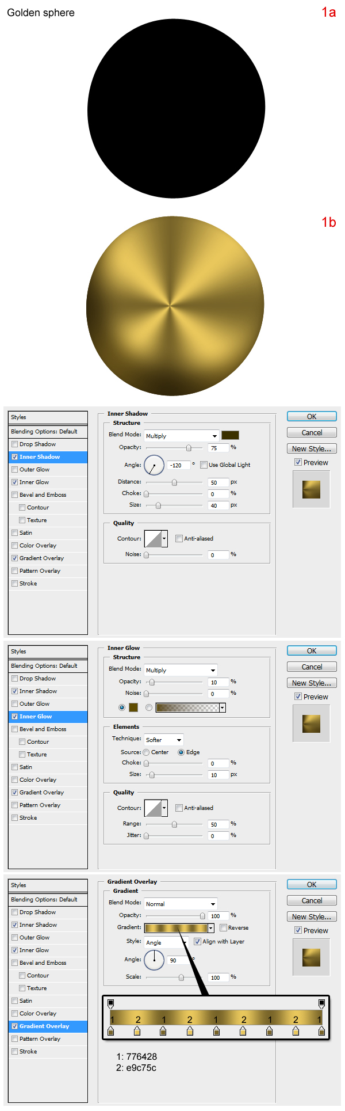This screenshot has width=345, height=1111.
Task: Open the Technique Softer dropdown
Action: coord(164,740)
